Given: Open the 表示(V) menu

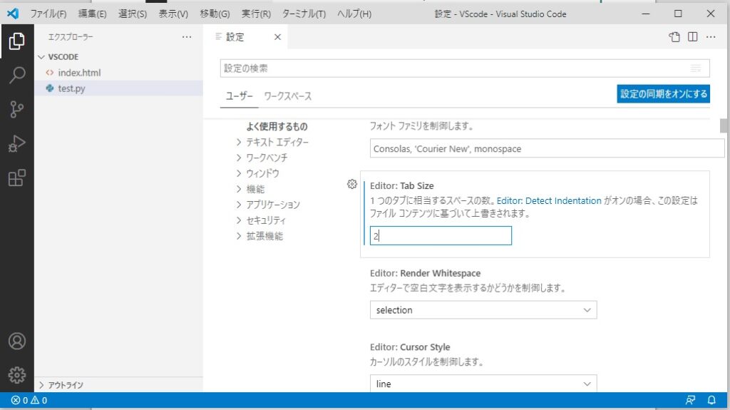Looking at the screenshot, I should 173,14.
